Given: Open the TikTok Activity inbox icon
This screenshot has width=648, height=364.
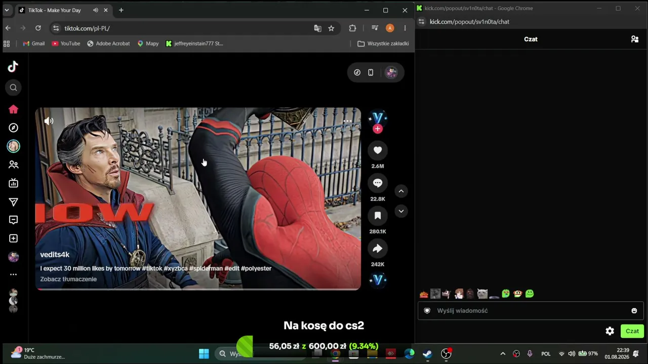Looking at the screenshot, I should click(x=14, y=220).
